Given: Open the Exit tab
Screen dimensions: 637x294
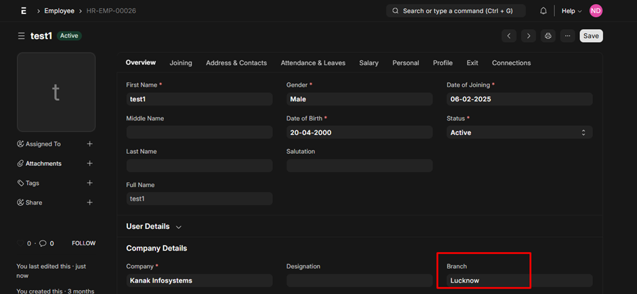Looking at the screenshot, I should click(x=472, y=63).
